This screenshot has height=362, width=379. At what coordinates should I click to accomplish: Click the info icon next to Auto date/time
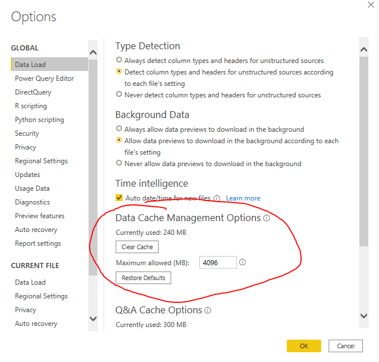click(217, 199)
